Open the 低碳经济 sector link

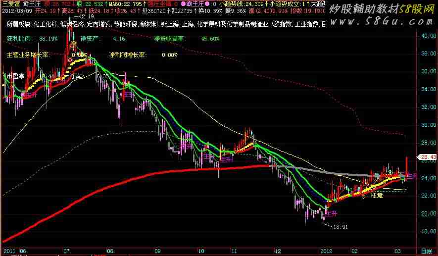tap(72, 24)
